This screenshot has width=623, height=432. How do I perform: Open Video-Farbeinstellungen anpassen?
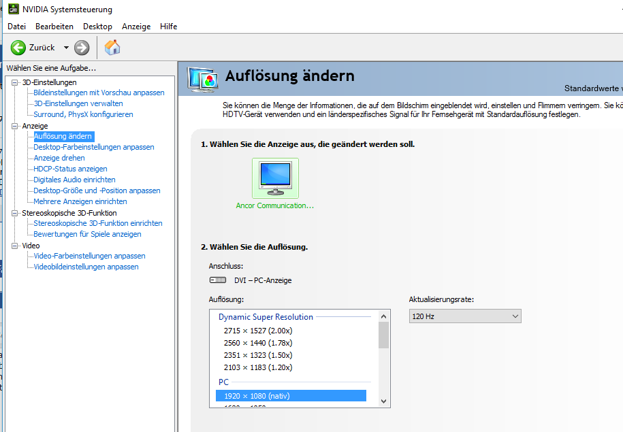point(89,256)
